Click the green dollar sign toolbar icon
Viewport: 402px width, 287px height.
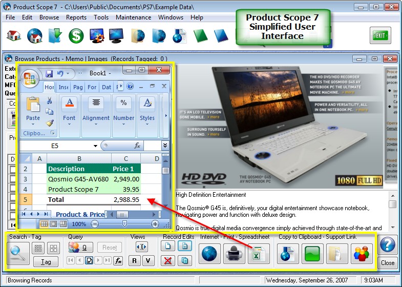76,35
